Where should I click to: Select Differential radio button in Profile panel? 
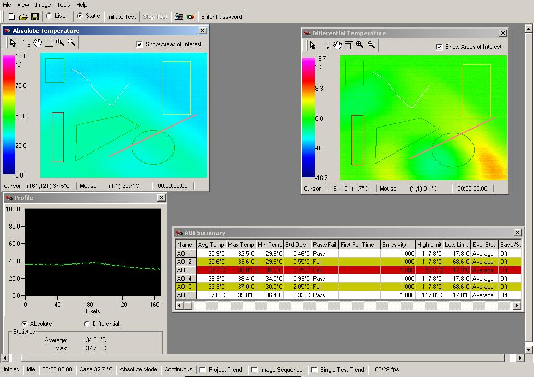pyautogui.click(x=87, y=324)
